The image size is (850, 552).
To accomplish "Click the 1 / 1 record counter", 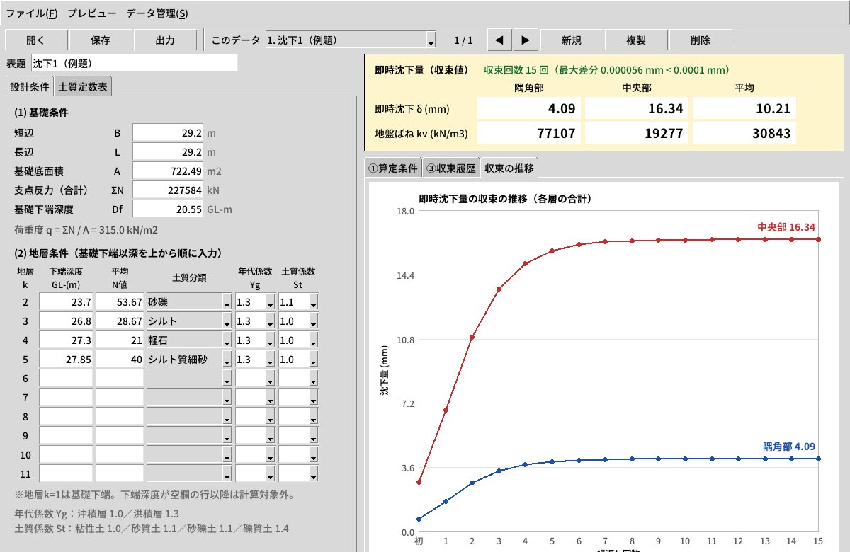I will pos(463,40).
